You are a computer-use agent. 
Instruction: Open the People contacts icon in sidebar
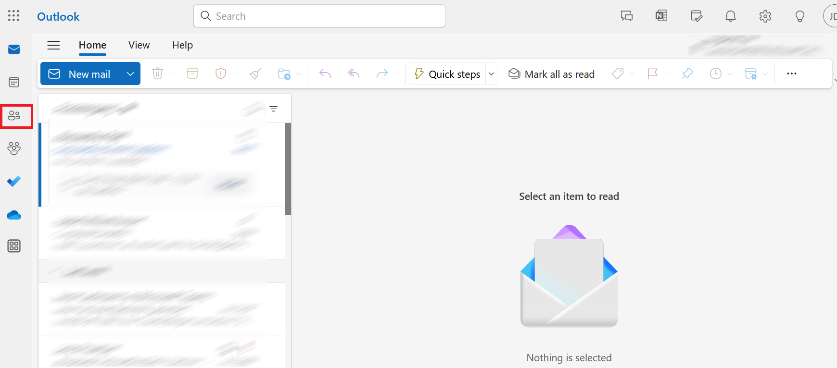pyautogui.click(x=14, y=116)
